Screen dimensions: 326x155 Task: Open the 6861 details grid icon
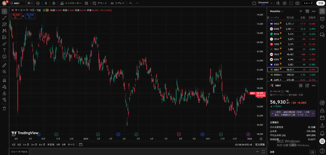click(301, 85)
